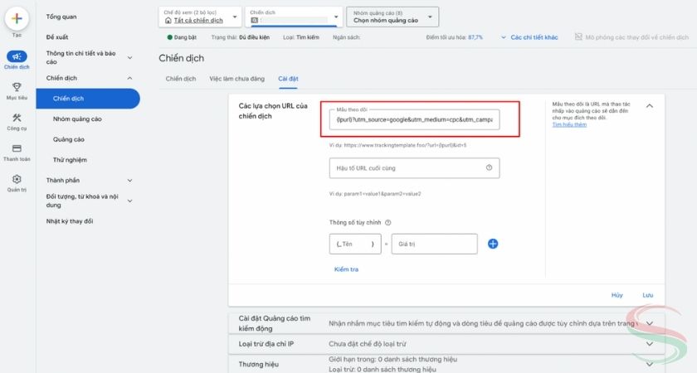Click help icon in Hậu tố URL field
697x373 pixels.
[x=489, y=167]
